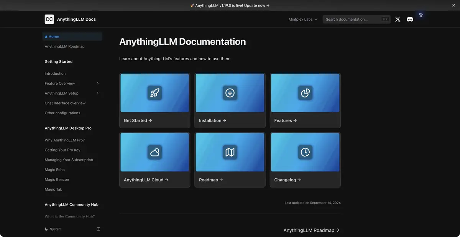460x237 pixels.
Task: Open Other configurations page
Action: (72, 113)
